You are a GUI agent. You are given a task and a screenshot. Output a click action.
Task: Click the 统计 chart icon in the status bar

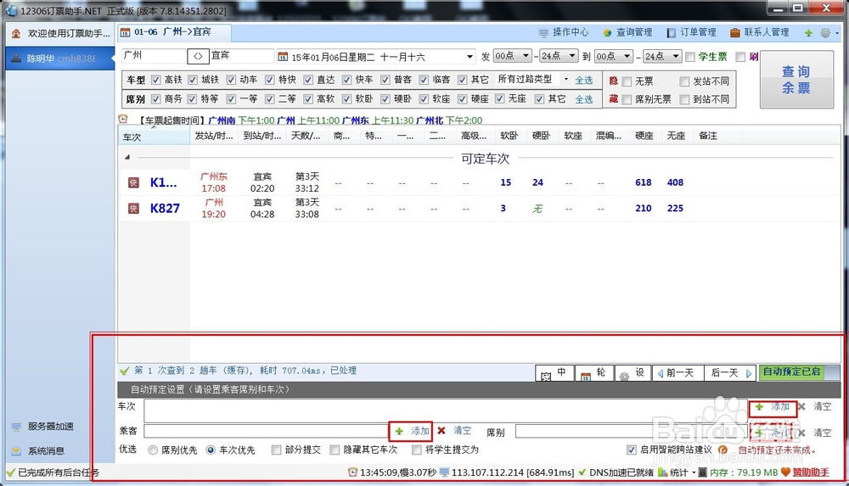[663, 472]
